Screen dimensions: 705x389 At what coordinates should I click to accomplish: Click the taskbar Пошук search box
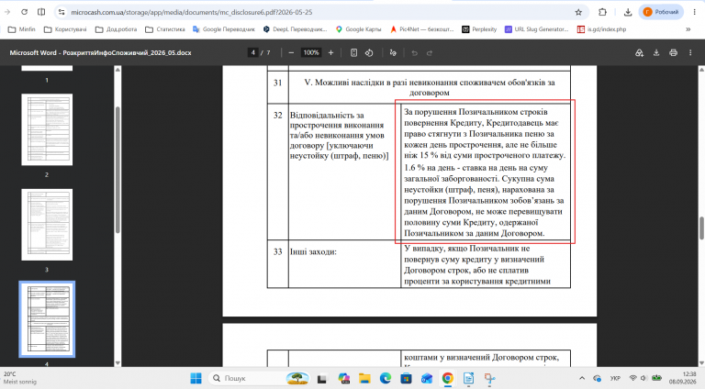(x=260, y=378)
